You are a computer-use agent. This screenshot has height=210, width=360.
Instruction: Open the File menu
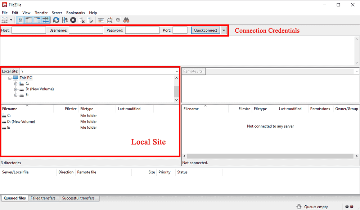(x=5, y=13)
